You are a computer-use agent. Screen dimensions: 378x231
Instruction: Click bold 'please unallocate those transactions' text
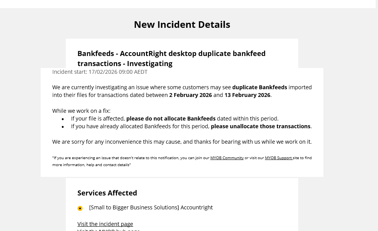(260, 126)
